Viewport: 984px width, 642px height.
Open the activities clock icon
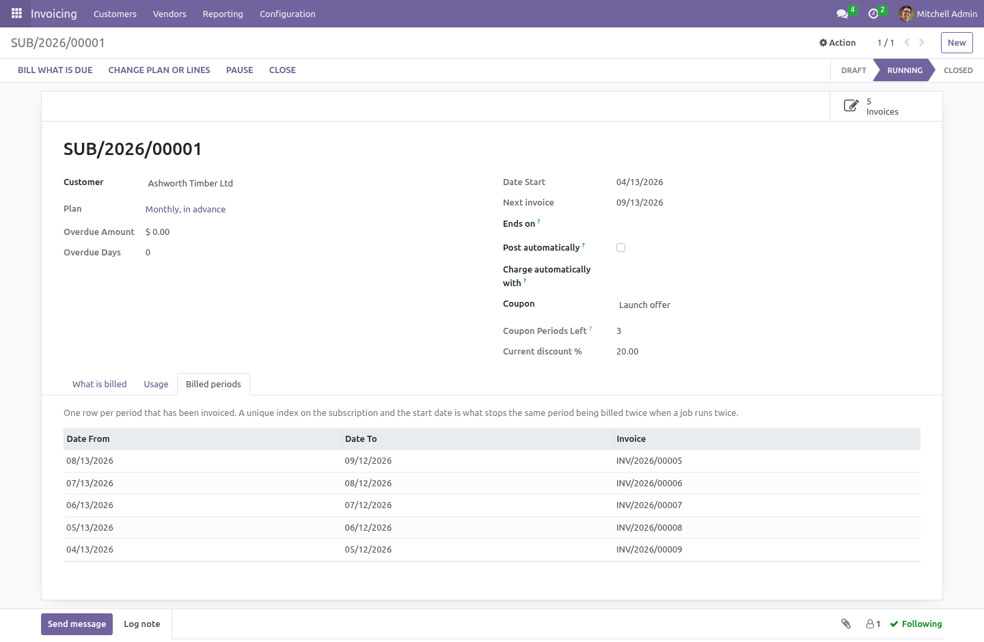coord(873,14)
